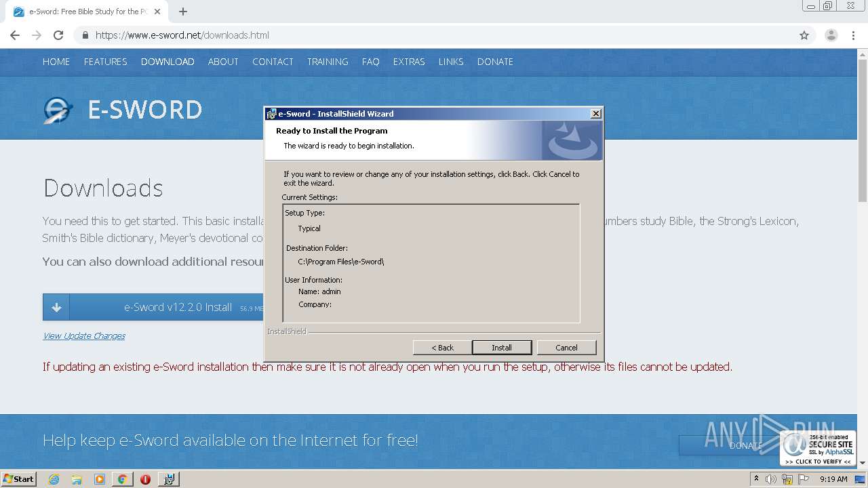This screenshot has height=488, width=868.
Task: Open Internet Explorer from the taskbar
Action: click(x=54, y=479)
